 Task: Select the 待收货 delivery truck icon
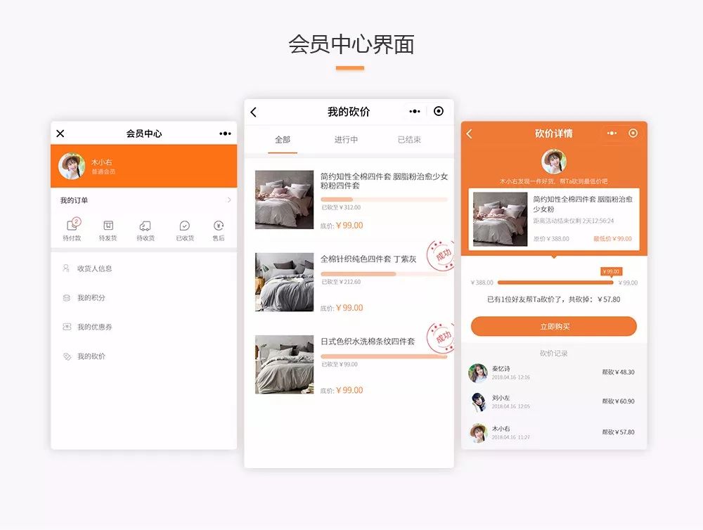[x=146, y=226]
